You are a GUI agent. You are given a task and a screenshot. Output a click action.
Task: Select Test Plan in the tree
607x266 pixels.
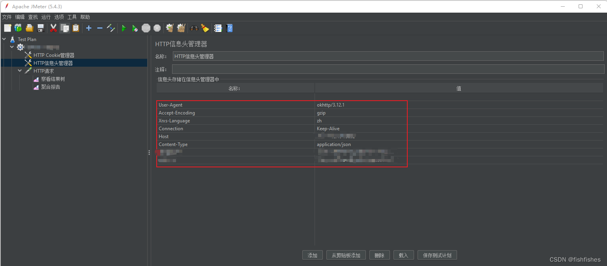coord(27,39)
